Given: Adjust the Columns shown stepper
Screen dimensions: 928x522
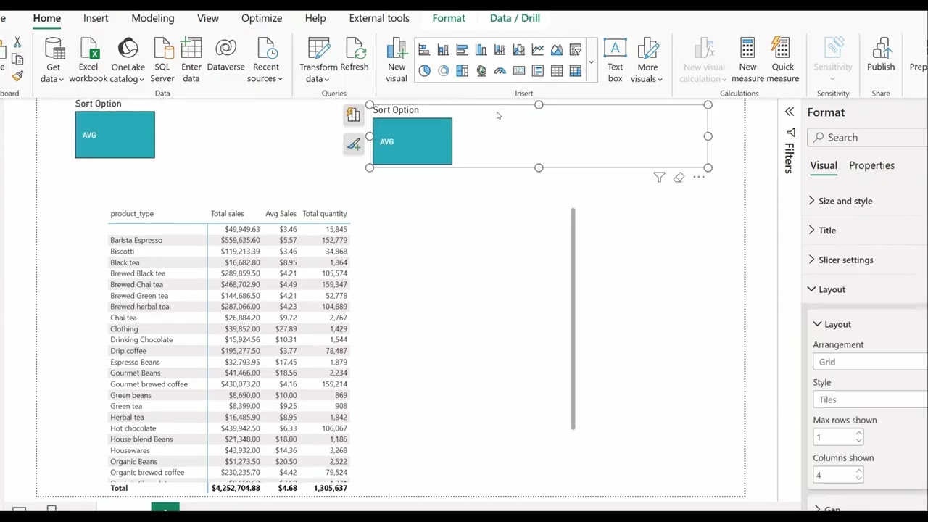Looking at the screenshot, I should coord(859,475).
